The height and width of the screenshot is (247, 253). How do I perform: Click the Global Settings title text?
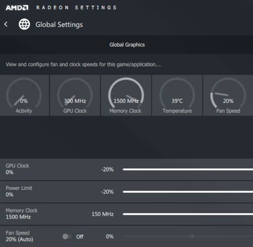(x=59, y=25)
